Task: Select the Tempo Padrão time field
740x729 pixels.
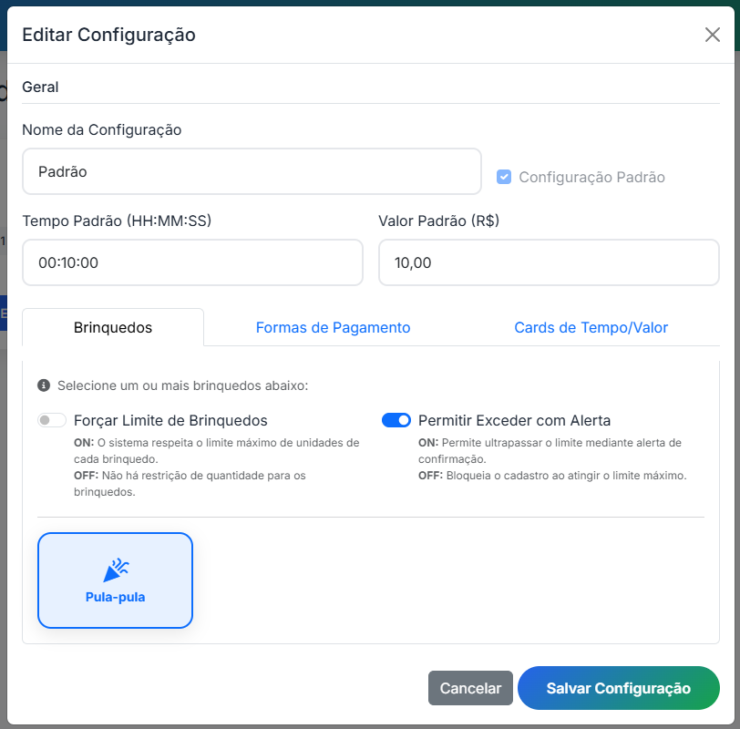Action: pyautogui.click(x=192, y=262)
